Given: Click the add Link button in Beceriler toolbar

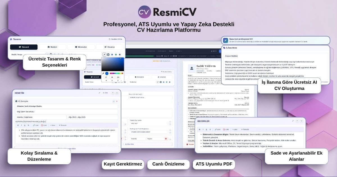Looking at the screenshot, I should click(x=217, y=130).
